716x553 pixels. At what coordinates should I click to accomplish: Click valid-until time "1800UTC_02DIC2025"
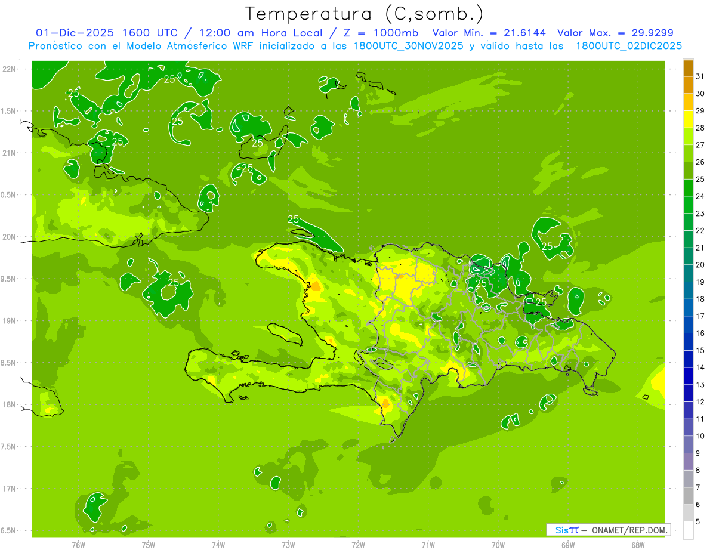tap(628, 46)
